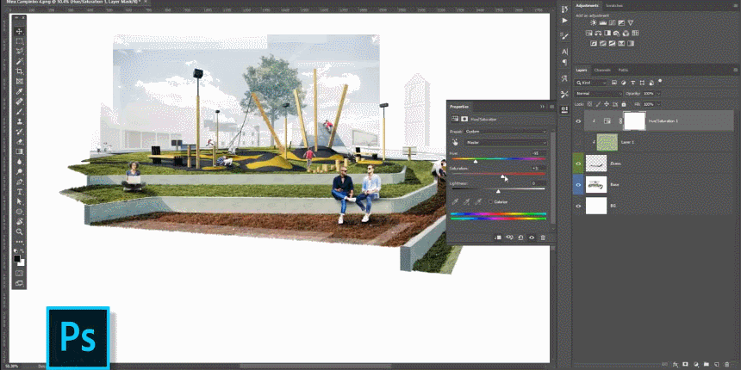
Task: Select the Eyedropper tool in toolbar
Action: click(19, 91)
